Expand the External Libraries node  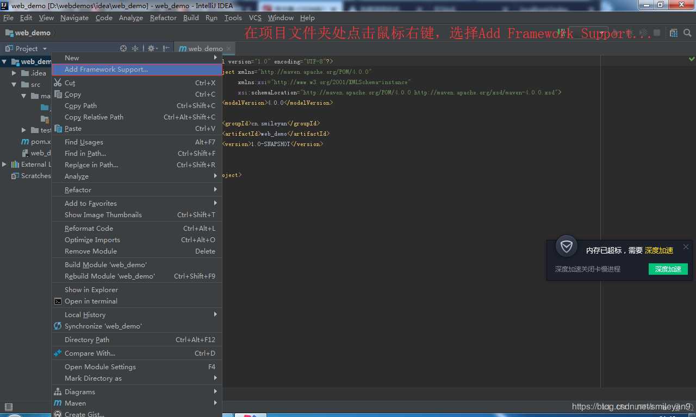click(5, 164)
